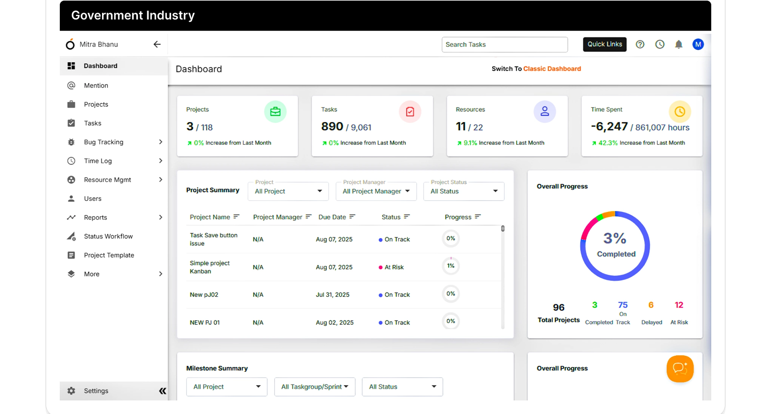Click the Search Tasks input field
This screenshot has width=771, height=414.
pos(504,45)
